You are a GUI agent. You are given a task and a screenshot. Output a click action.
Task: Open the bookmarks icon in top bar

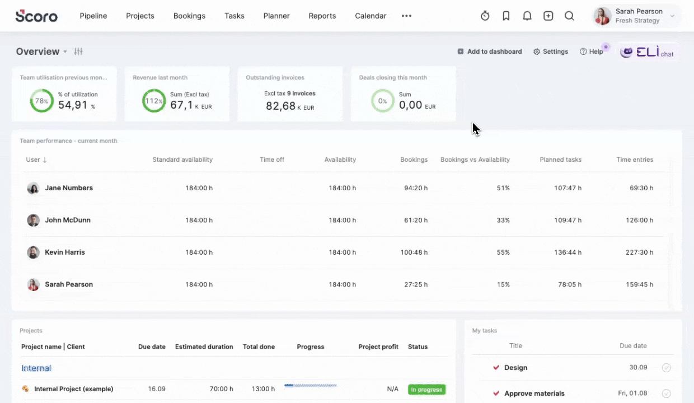506,16
